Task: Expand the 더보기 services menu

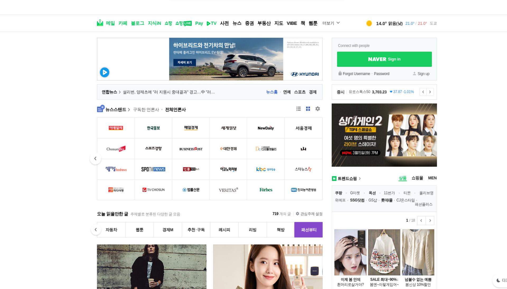Action: 331,23
